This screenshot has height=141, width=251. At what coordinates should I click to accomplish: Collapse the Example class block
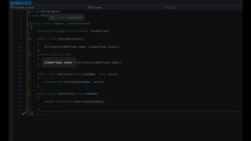pos(29,23)
